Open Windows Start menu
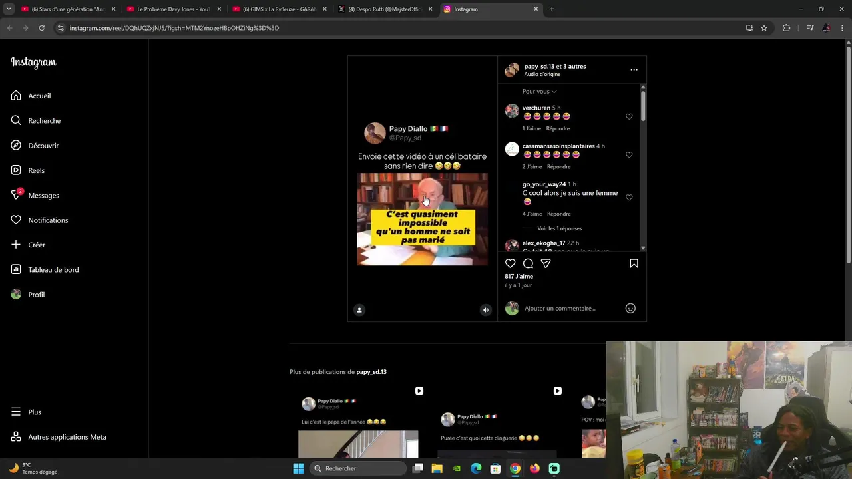Viewport: 852px width, 479px height. (x=298, y=468)
